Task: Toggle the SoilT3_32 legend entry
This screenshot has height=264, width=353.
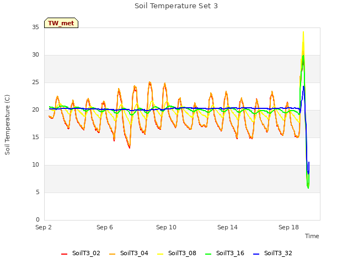Action: click(272, 253)
